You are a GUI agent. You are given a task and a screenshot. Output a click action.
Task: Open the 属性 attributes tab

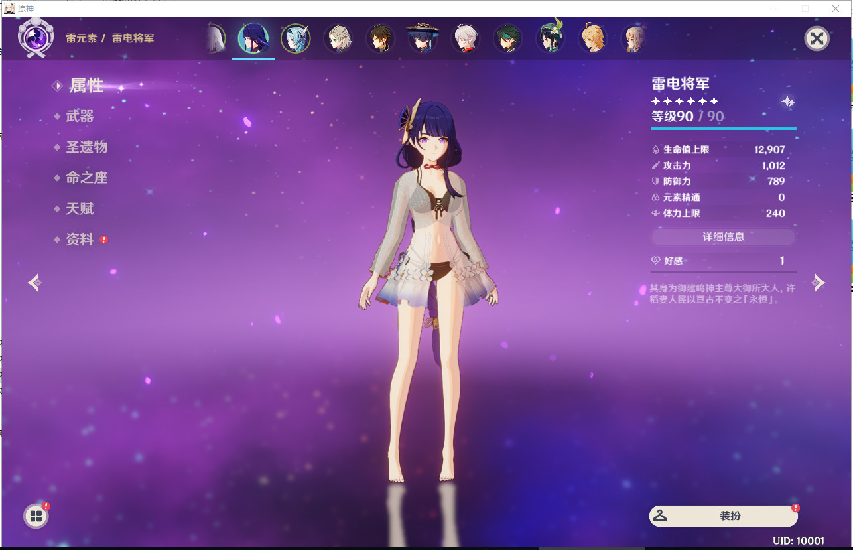(x=86, y=86)
